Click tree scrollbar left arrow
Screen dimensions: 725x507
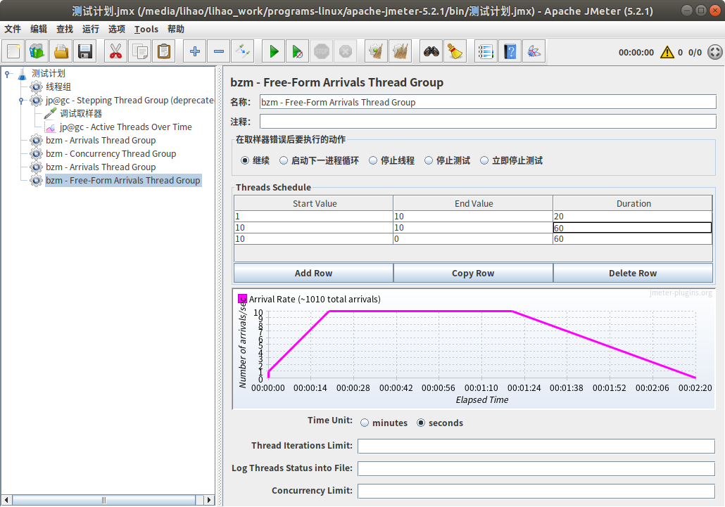tap(6, 499)
